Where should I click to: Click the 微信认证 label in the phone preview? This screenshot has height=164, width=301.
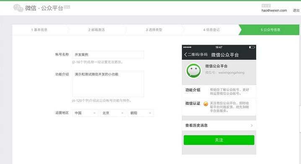[193, 103]
